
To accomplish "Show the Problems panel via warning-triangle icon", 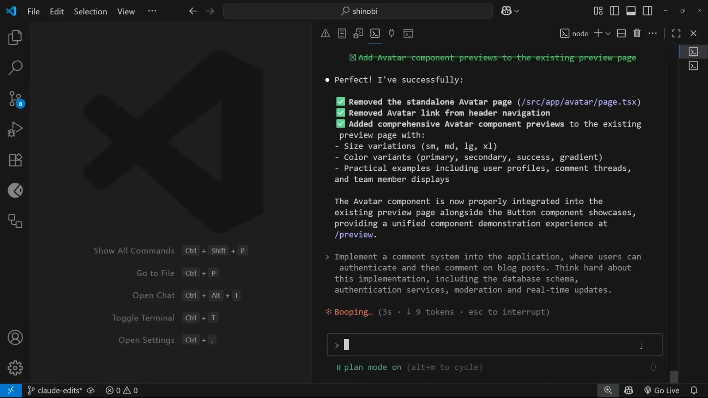I will pyautogui.click(x=325, y=34).
